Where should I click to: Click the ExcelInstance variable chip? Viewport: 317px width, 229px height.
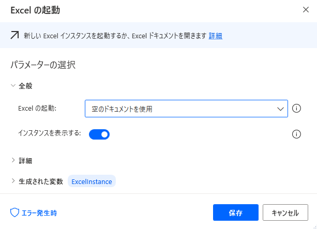point(92,181)
